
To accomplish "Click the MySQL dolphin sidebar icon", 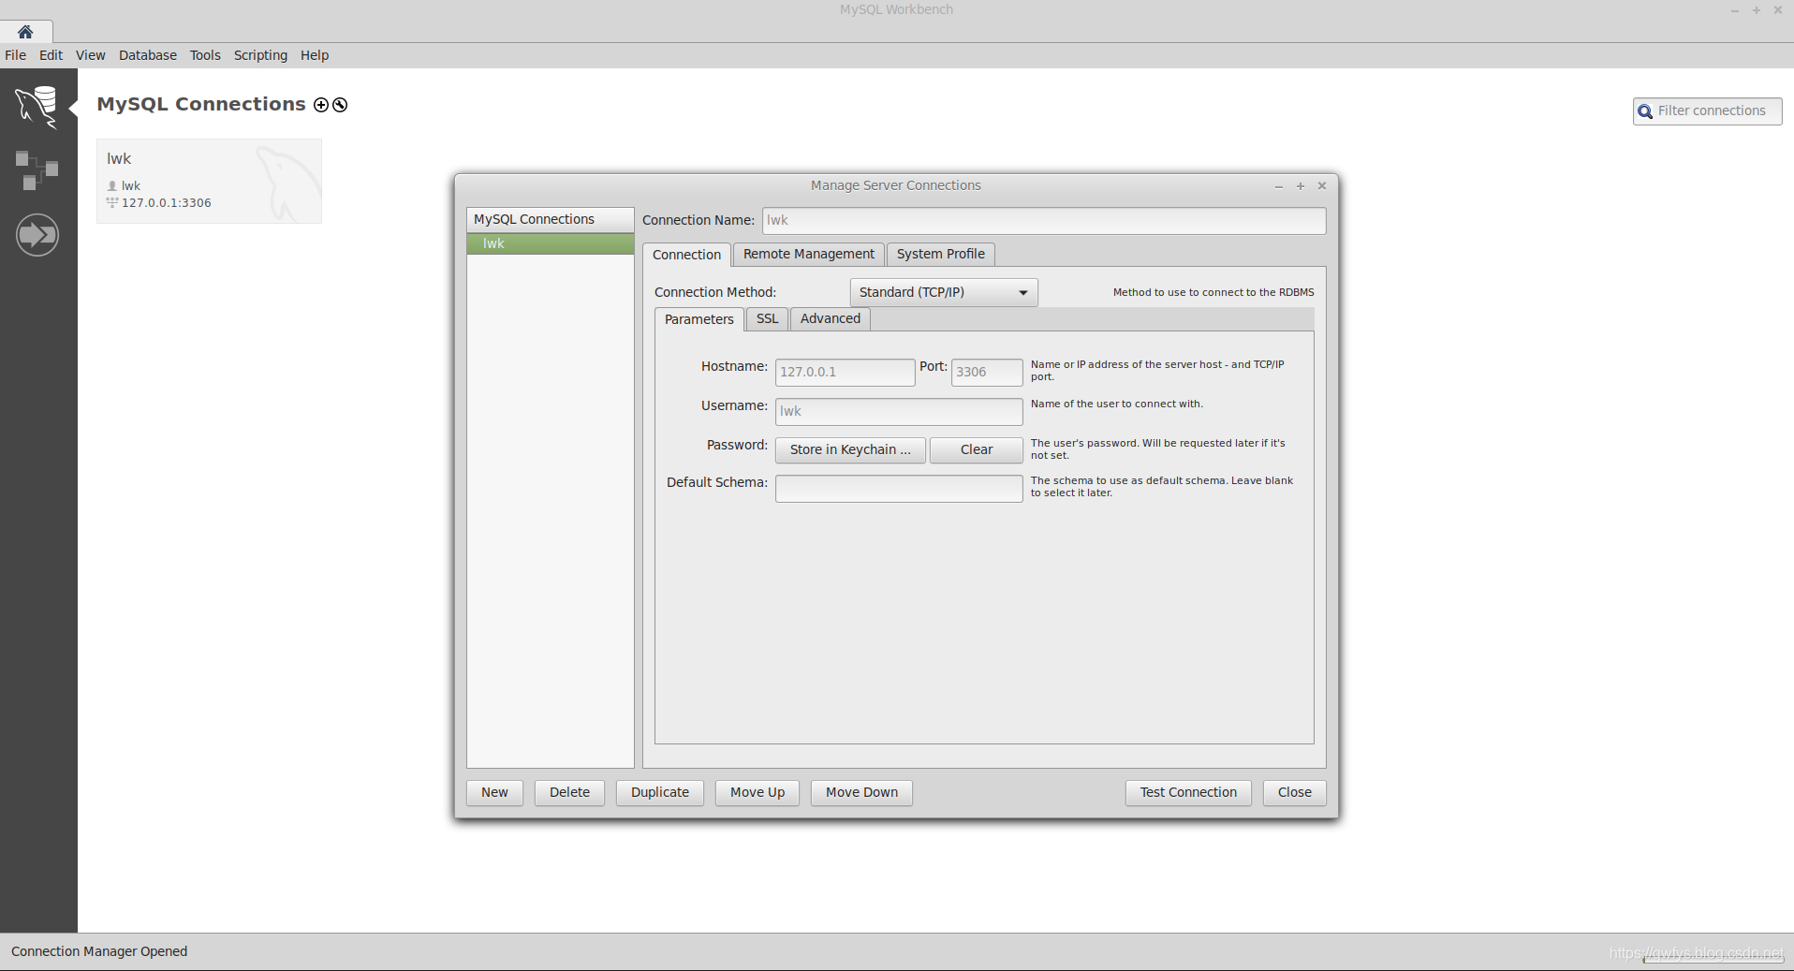I will coord(37,107).
